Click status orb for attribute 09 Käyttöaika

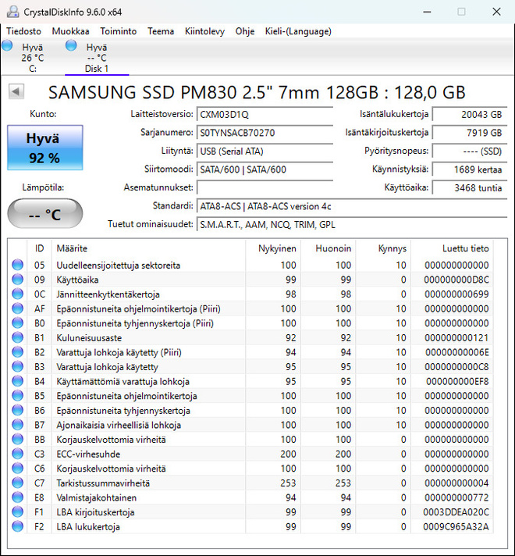click(17, 280)
